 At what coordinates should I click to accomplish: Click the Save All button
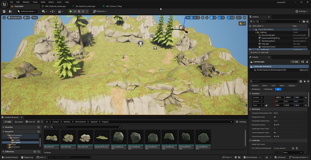pyautogui.click(x=30, y=122)
